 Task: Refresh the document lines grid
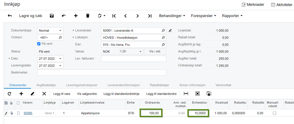(x=9, y=94)
